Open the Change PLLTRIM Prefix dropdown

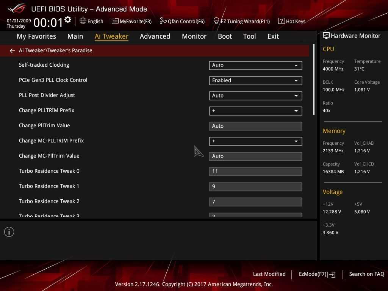click(x=255, y=111)
